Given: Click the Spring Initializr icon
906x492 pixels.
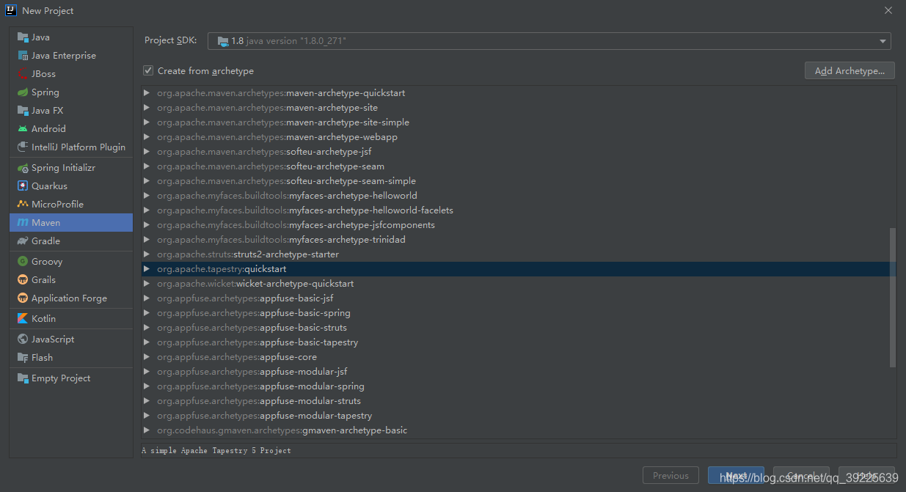Looking at the screenshot, I should [x=23, y=168].
